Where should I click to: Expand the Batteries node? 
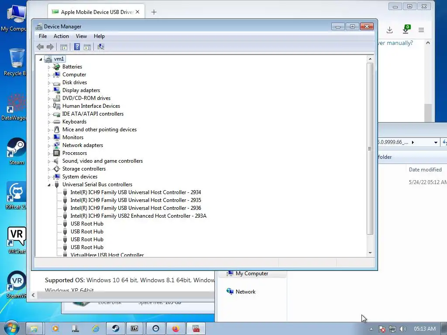click(x=49, y=67)
